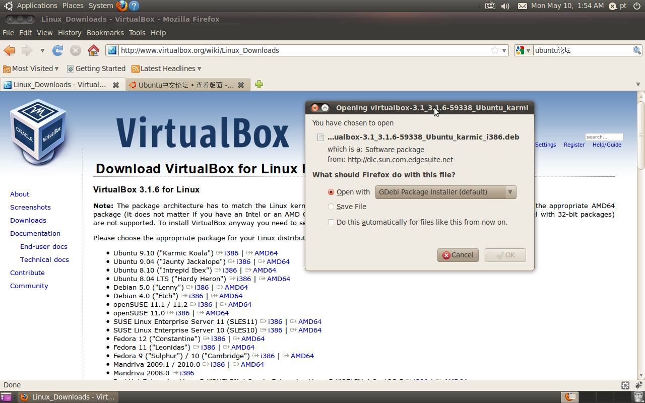This screenshot has width=645, height=403.
Task: Click the page vertical scrollbar thumb
Action: (x=641, y=135)
